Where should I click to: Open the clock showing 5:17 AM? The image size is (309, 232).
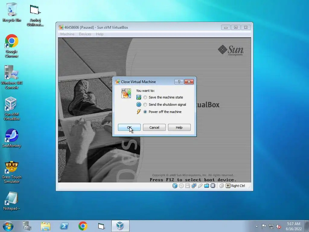coord(294,226)
